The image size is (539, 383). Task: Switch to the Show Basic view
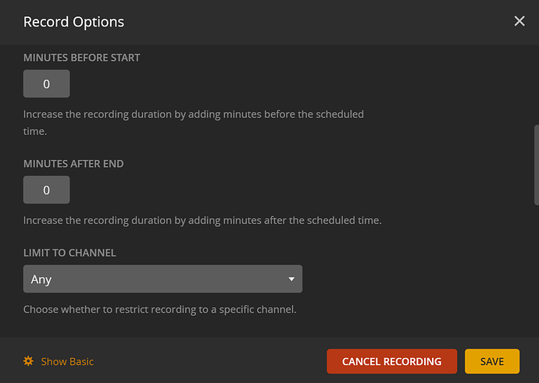pyautogui.click(x=67, y=361)
